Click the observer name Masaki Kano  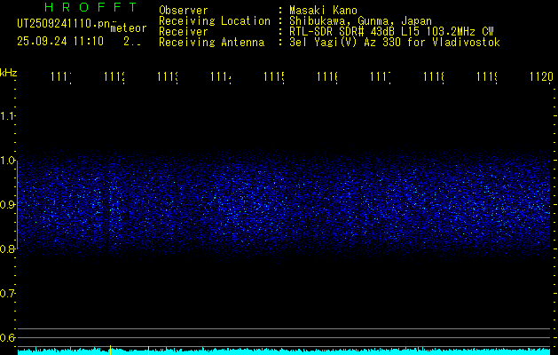[x=323, y=11]
